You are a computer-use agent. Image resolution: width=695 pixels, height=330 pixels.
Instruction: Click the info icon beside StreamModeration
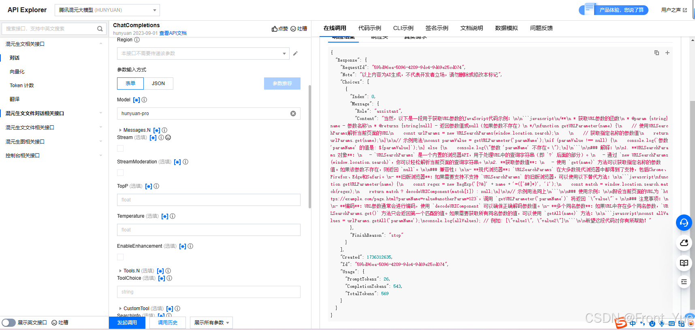pyautogui.click(x=185, y=162)
